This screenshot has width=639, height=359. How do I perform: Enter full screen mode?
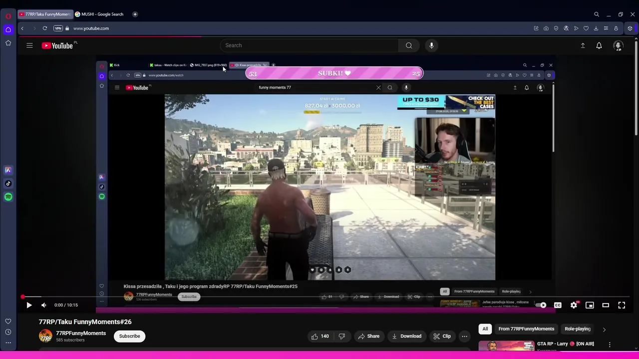click(x=622, y=305)
